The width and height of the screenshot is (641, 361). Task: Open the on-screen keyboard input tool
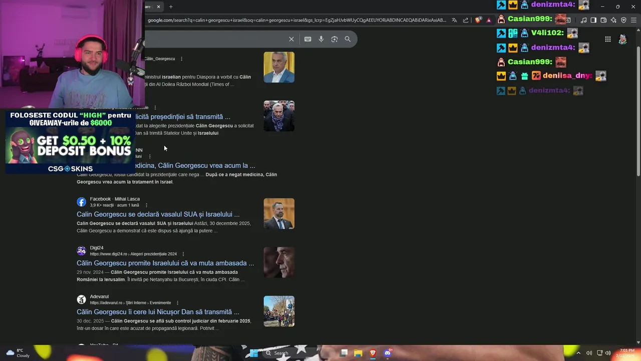tap(307, 39)
